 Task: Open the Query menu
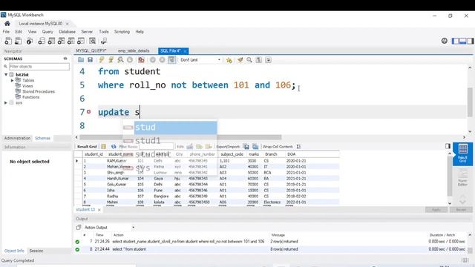(47, 31)
